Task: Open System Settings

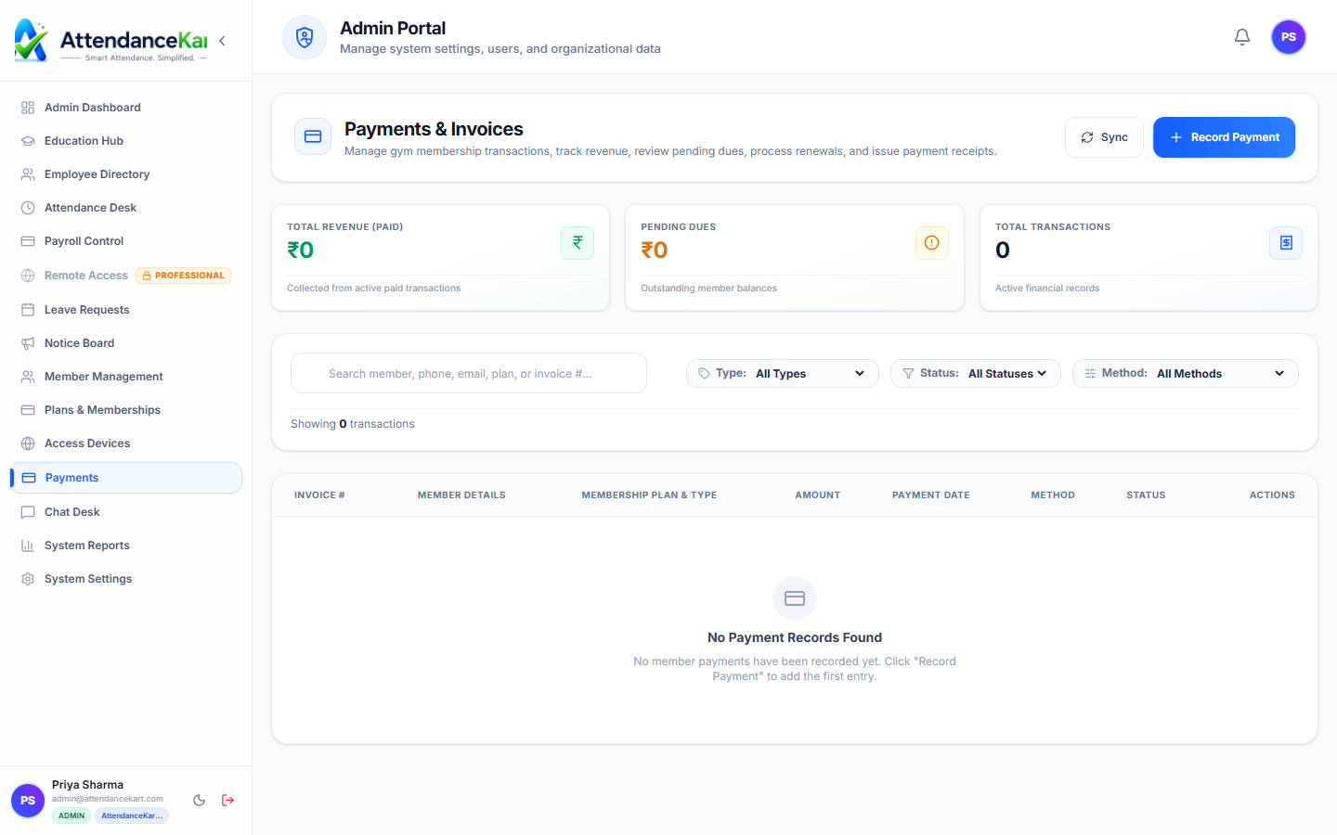Action: pos(126,579)
